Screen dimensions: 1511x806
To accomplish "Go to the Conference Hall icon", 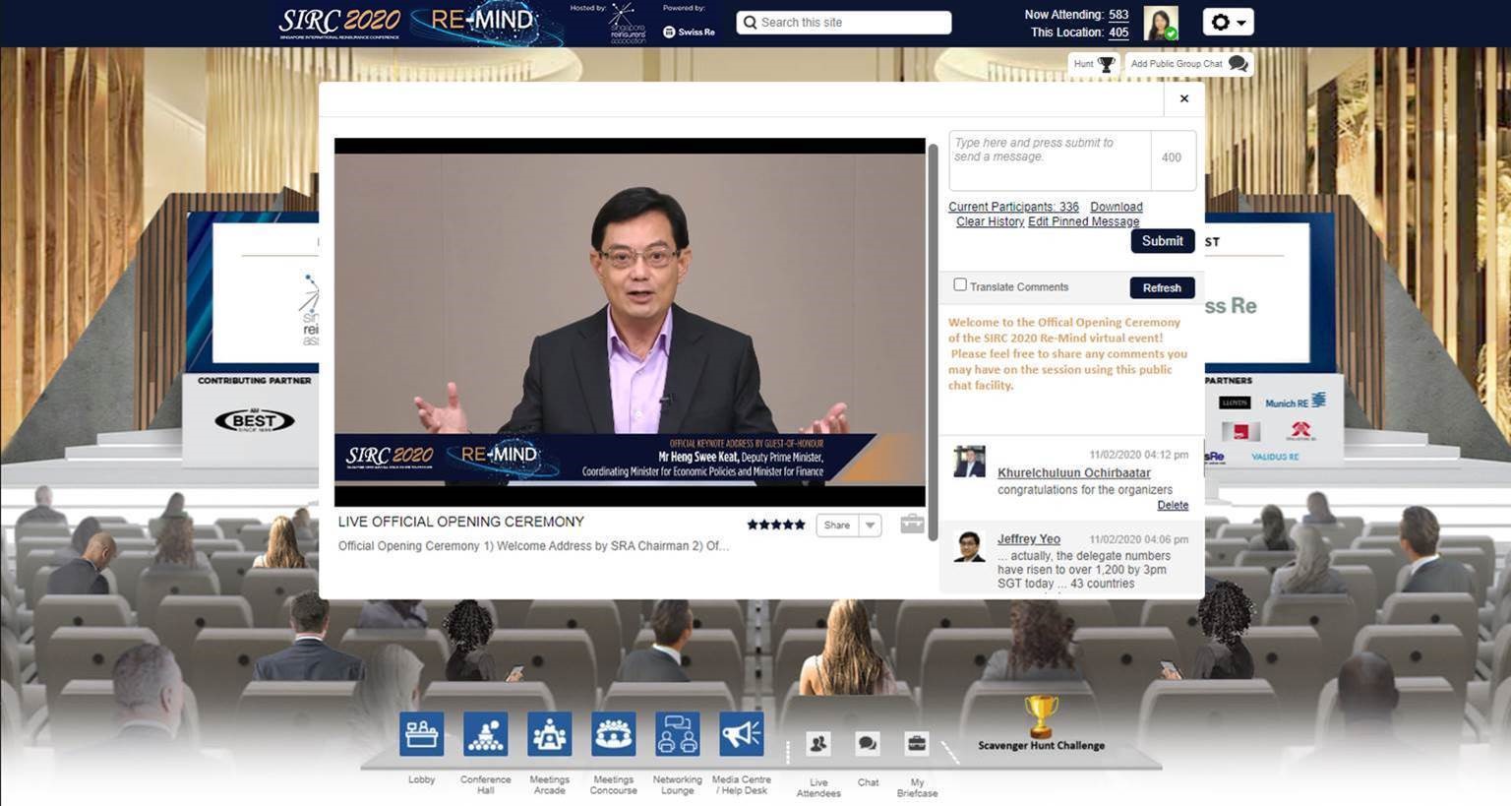I will click(485, 735).
